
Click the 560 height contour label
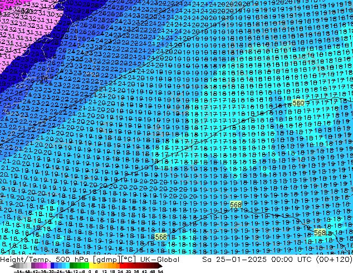(x=298, y=103)
